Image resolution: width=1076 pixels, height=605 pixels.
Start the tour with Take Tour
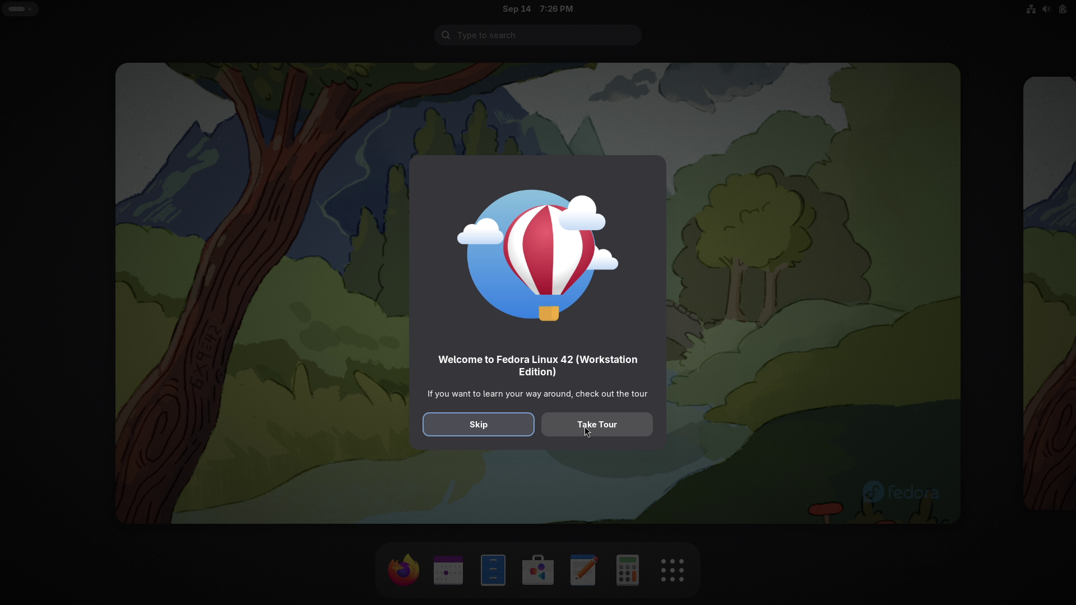pyautogui.click(x=597, y=425)
